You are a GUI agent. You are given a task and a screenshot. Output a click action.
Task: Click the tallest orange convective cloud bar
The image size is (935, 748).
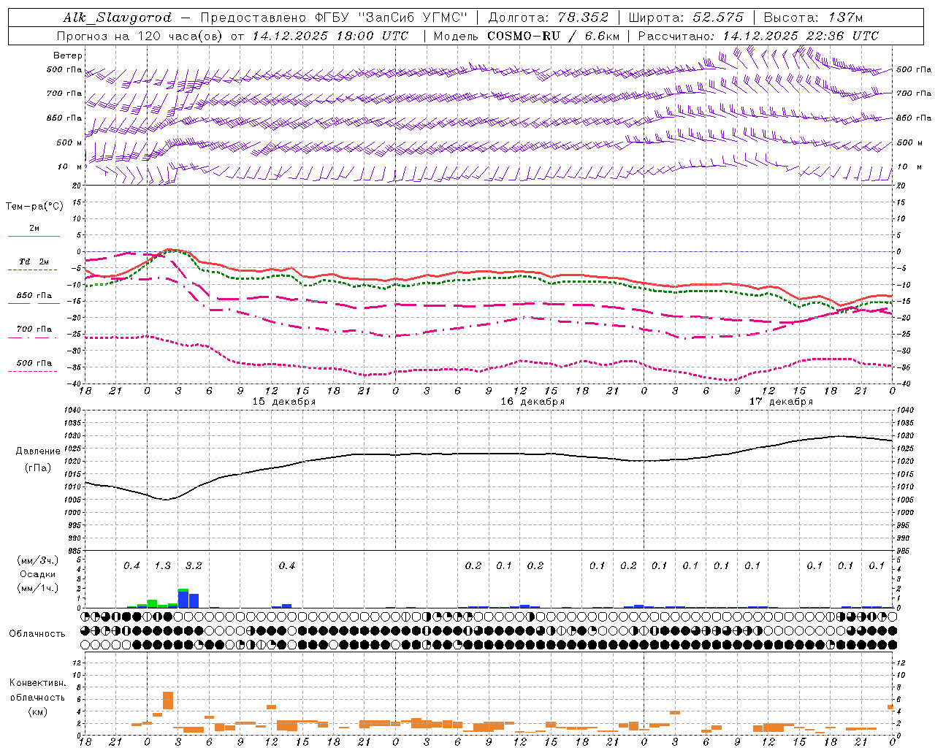point(168,700)
